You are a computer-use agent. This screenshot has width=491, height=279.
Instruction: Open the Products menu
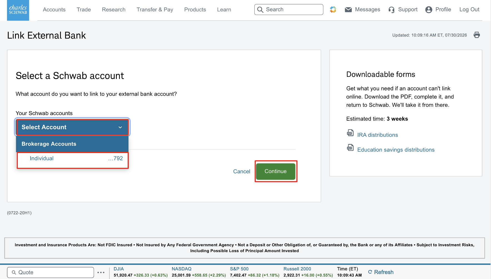pyautogui.click(x=195, y=10)
